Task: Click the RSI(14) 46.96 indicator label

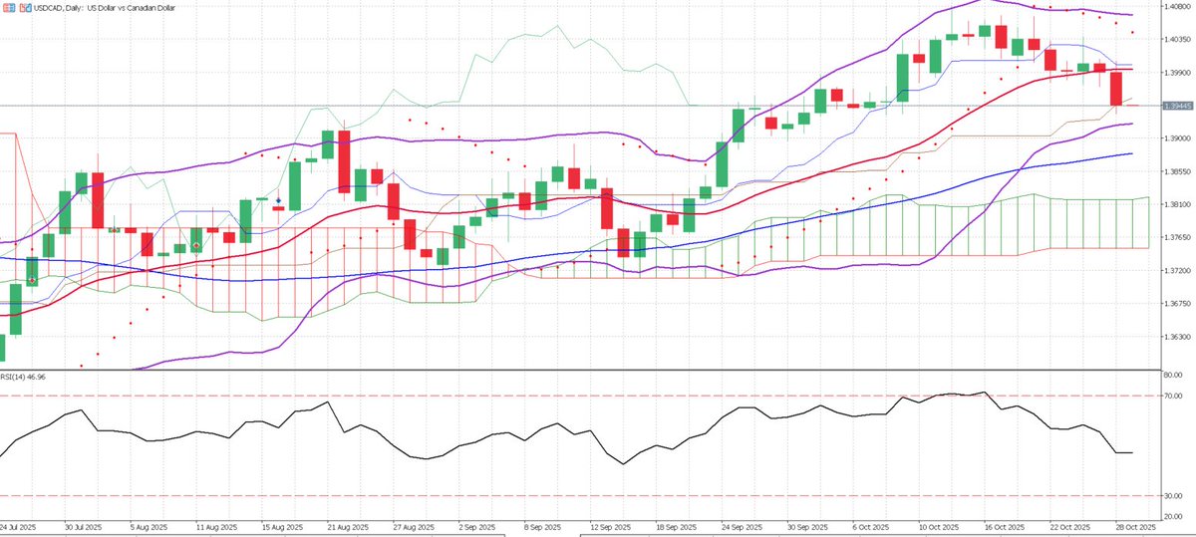Action: tap(22, 379)
